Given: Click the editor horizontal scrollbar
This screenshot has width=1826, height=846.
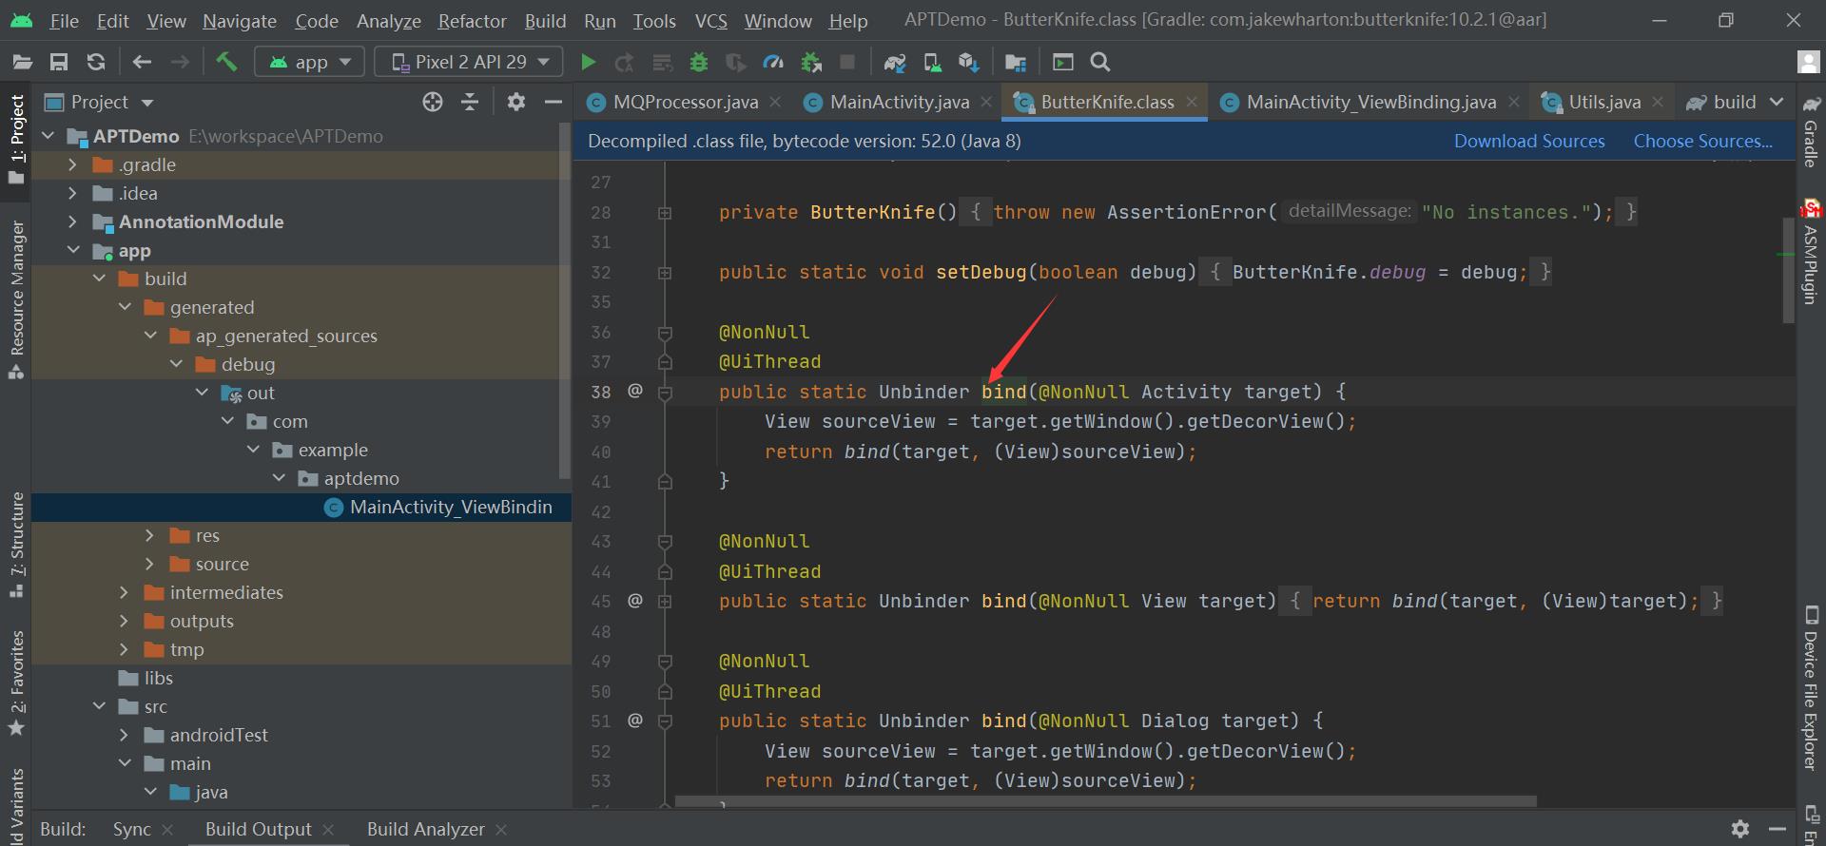Looking at the screenshot, I should (x=1105, y=801).
